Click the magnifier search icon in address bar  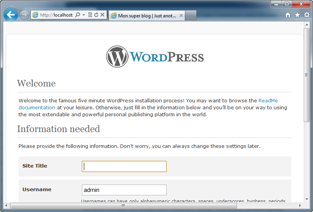[78, 15]
